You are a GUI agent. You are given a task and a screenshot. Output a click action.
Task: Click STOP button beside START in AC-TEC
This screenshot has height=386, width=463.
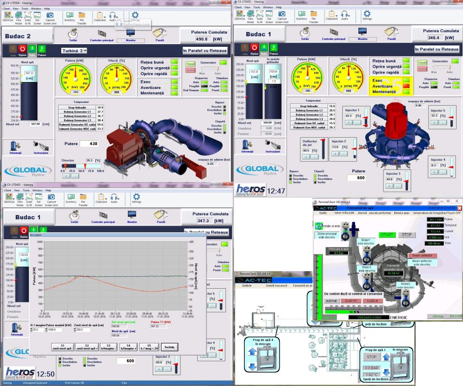(x=407, y=234)
